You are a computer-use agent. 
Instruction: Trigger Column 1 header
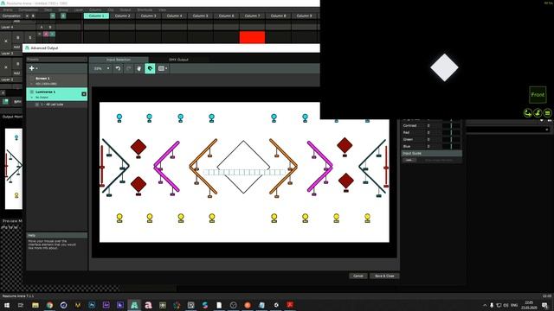(x=96, y=16)
